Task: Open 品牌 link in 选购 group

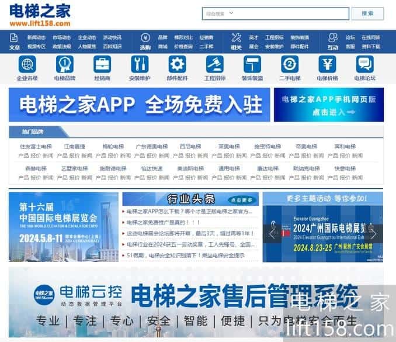Action: click(x=162, y=37)
